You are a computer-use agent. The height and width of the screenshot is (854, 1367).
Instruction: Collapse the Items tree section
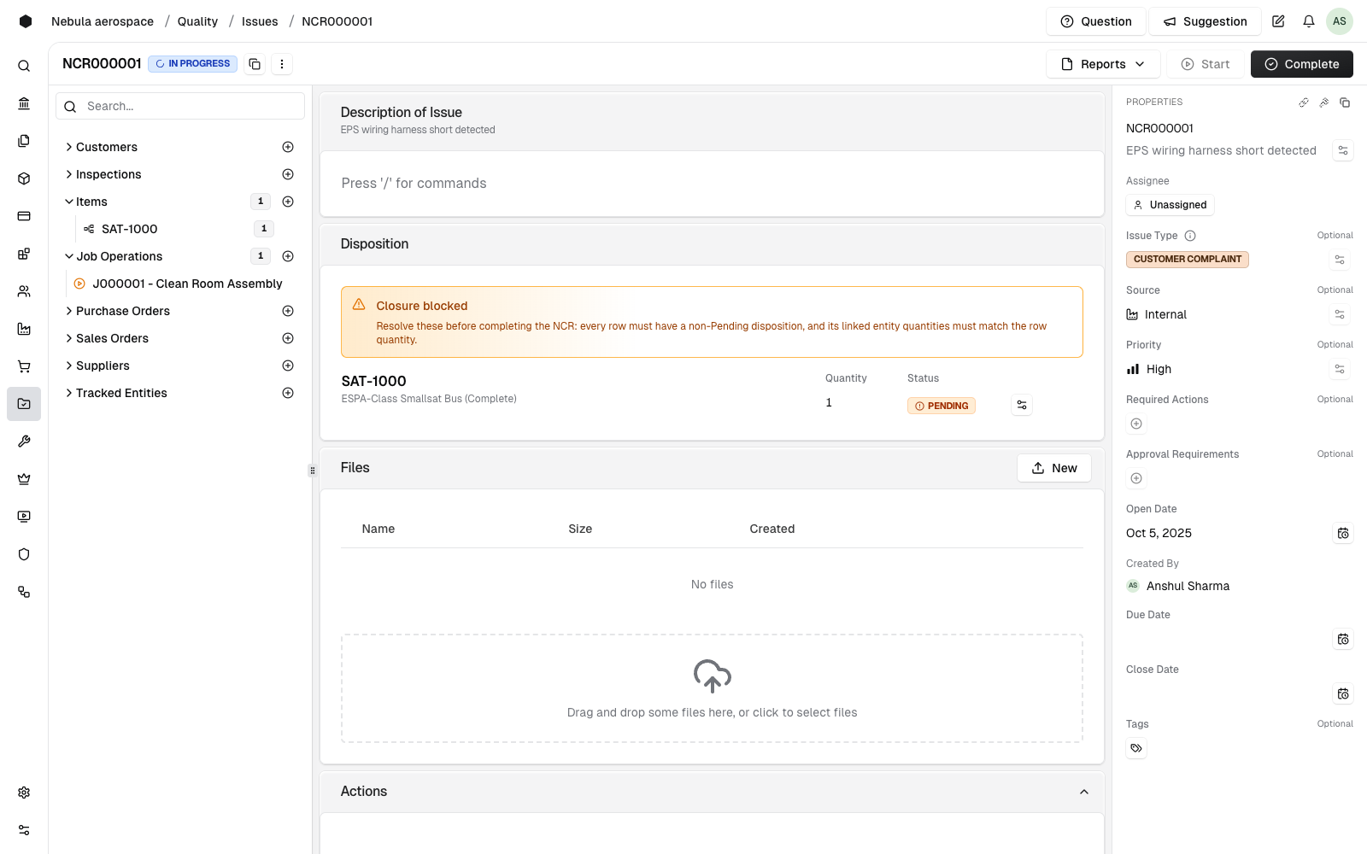69,202
